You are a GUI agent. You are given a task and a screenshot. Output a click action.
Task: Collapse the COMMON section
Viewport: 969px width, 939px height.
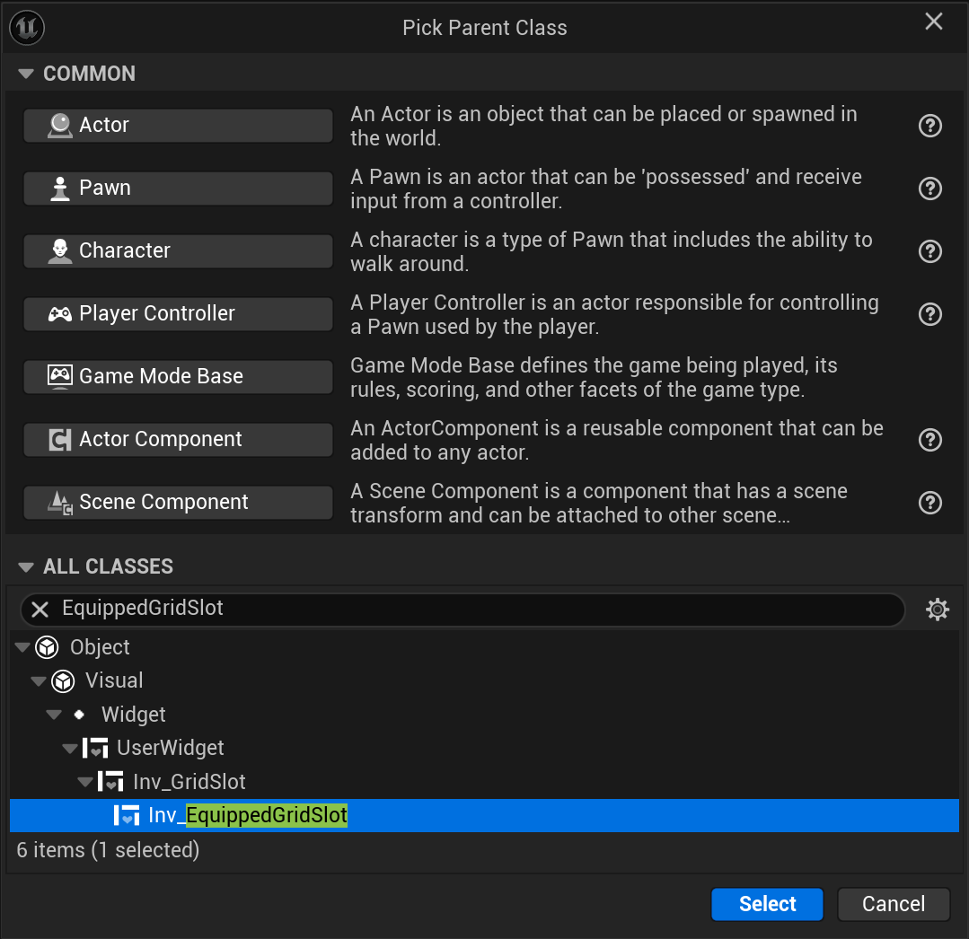pos(25,74)
